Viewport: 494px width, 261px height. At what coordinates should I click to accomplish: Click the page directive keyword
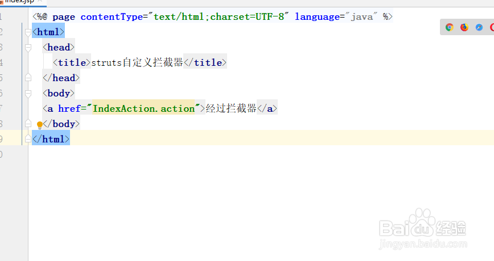(64, 17)
